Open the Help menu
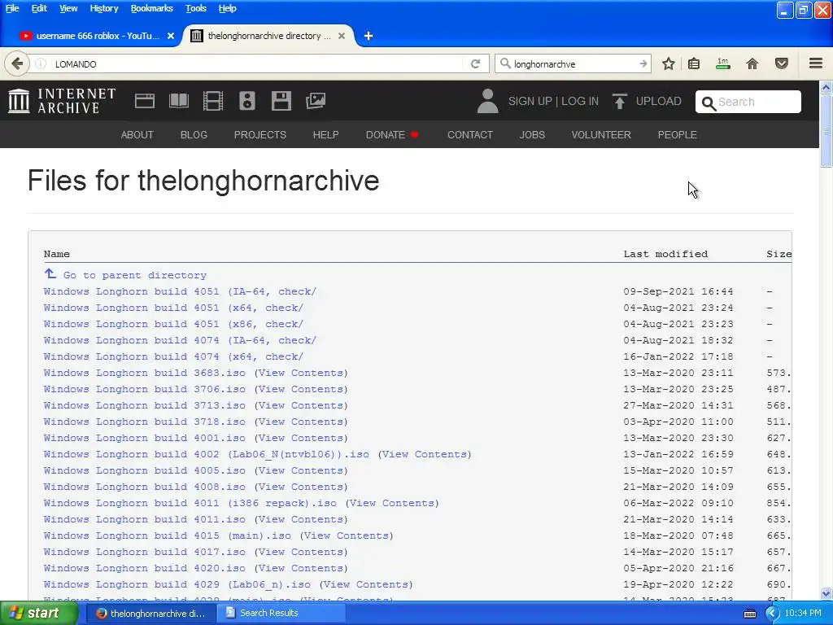Screen dimensions: 833x625 pyautogui.click(x=228, y=8)
